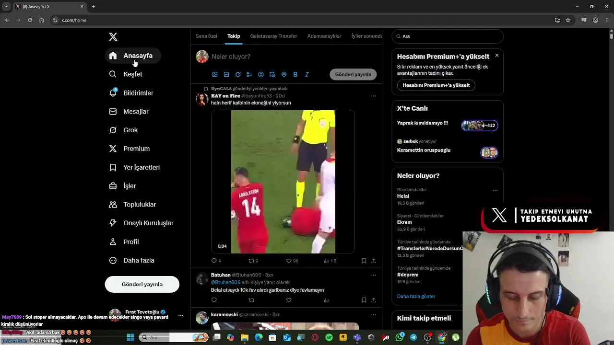Open Yer İşaretleri bookmarks
Viewport: 614px width, 345px height.
[134, 167]
